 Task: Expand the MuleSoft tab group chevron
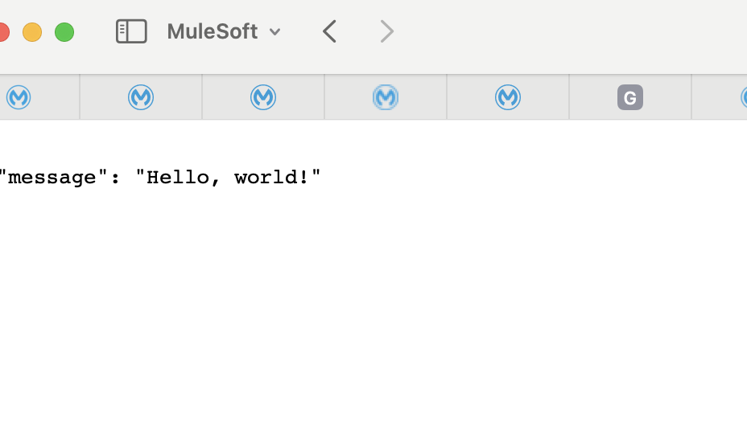[274, 32]
